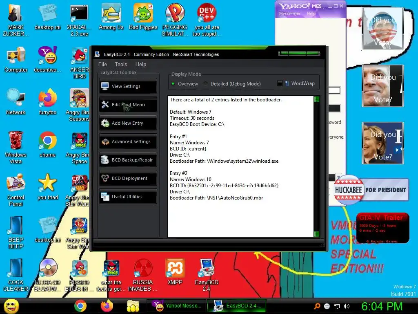Select the XMPP desktop icon

coord(175,272)
